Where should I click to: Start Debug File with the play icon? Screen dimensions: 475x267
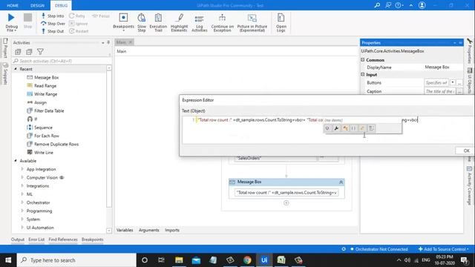tap(11, 18)
